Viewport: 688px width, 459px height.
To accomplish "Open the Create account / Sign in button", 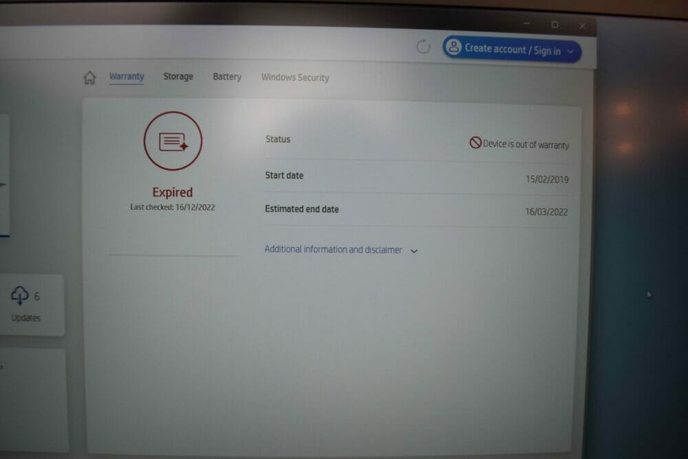I will click(x=512, y=49).
